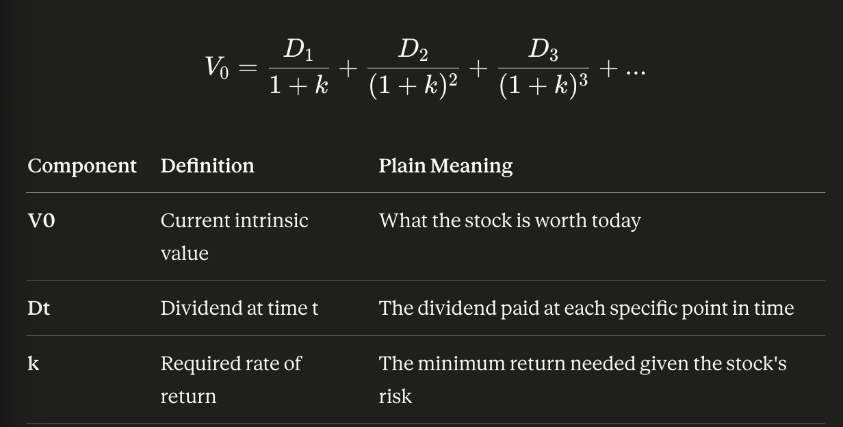Click the Definition column header
The height and width of the screenshot is (427, 843).
[x=207, y=166]
